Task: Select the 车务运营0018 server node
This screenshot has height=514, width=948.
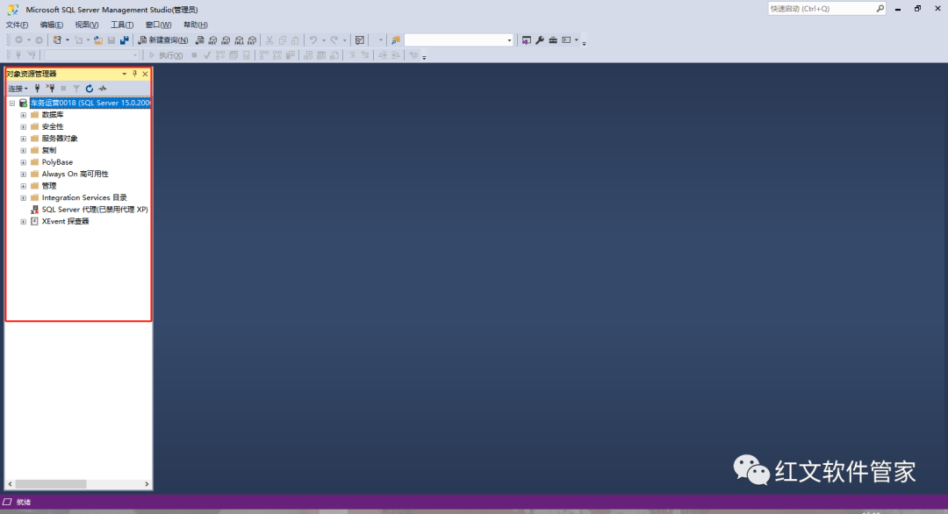Action: [90, 103]
